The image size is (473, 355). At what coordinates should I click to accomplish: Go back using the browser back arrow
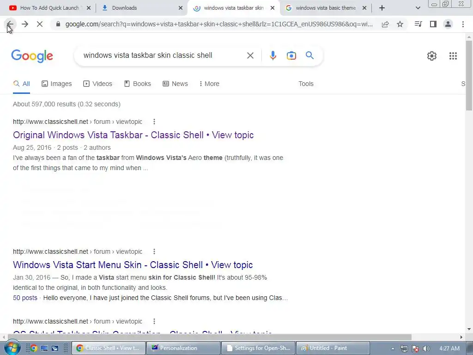[10, 24]
